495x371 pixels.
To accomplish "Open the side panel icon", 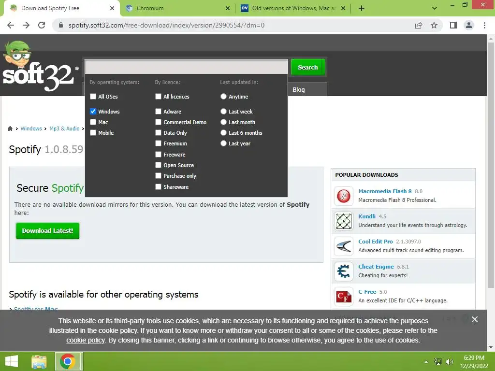I will coord(453,25).
